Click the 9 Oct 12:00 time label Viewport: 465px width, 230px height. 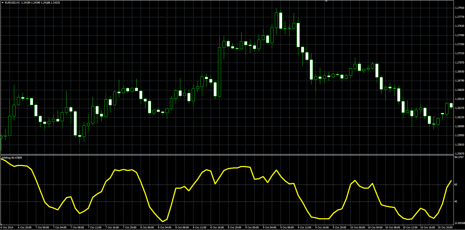point(304,228)
